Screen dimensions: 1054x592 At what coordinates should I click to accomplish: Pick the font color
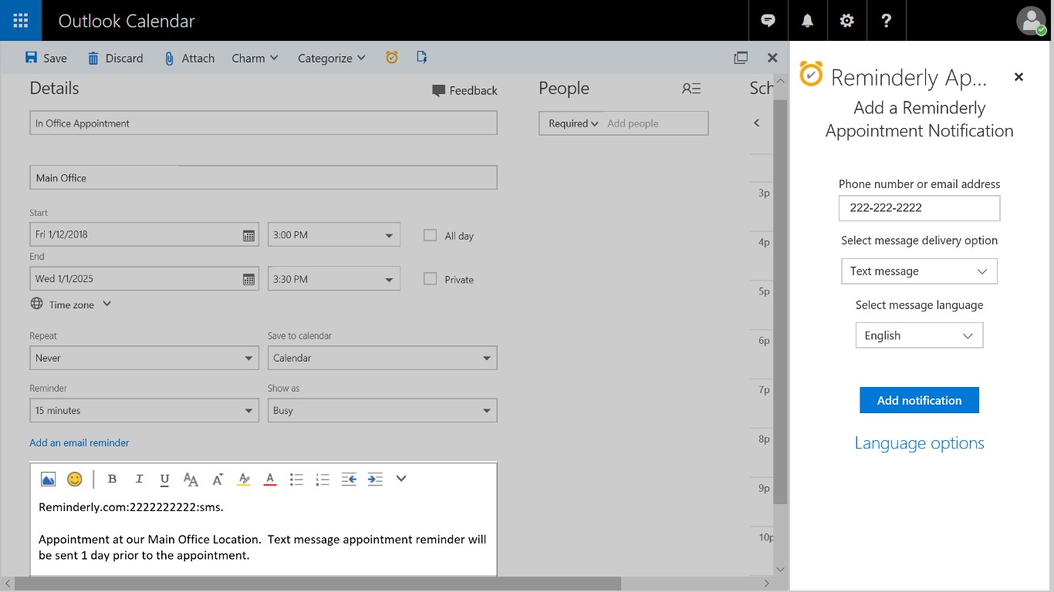tap(270, 479)
